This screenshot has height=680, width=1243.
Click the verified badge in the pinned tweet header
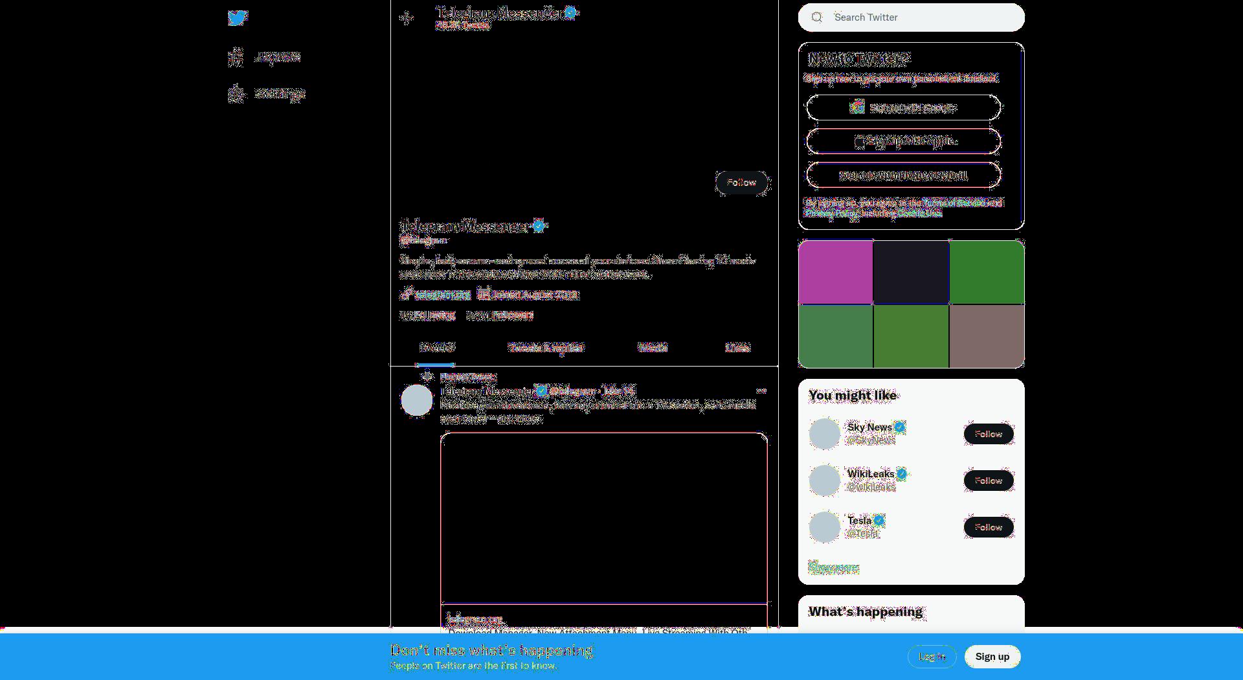542,391
